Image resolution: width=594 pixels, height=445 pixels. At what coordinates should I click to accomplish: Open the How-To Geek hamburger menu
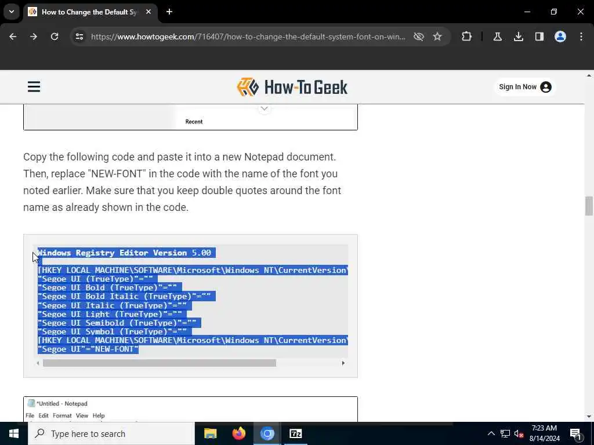34,87
